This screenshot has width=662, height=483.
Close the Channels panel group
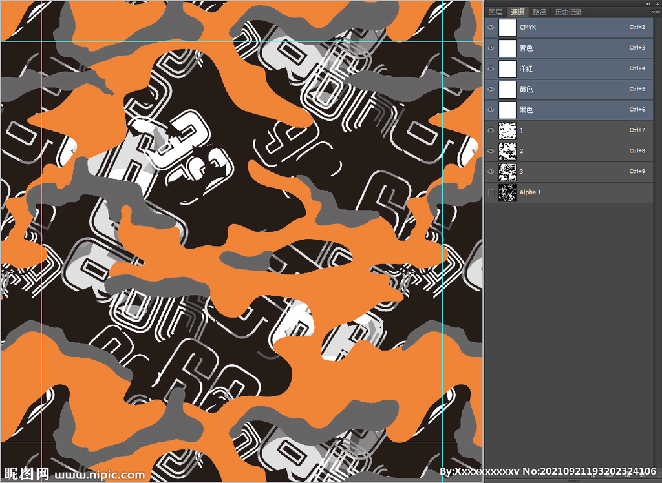(657, 4)
